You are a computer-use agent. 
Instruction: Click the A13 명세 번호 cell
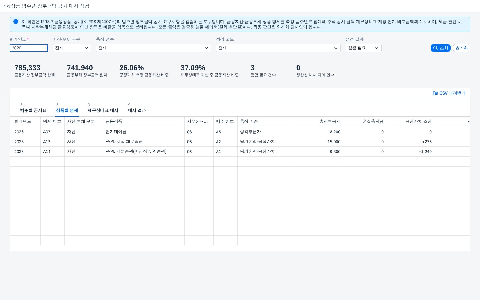click(x=52, y=142)
